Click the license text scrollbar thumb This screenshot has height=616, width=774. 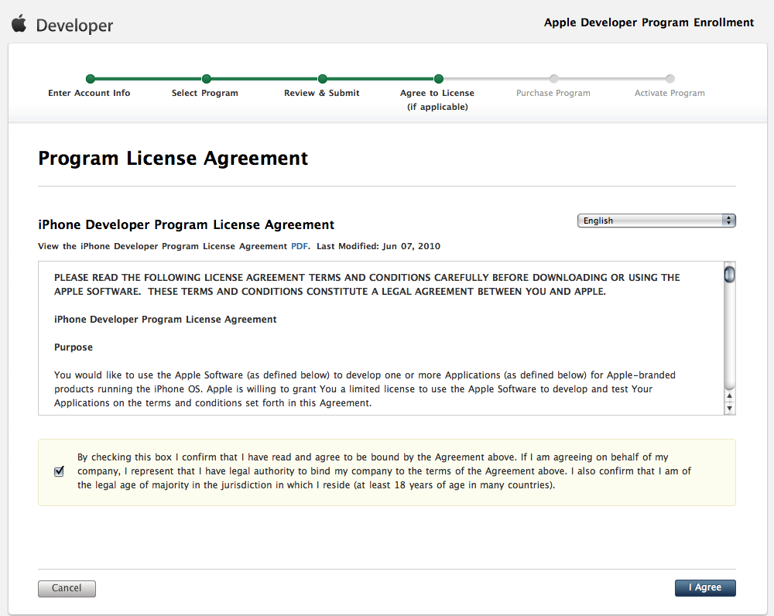pos(729,275)
